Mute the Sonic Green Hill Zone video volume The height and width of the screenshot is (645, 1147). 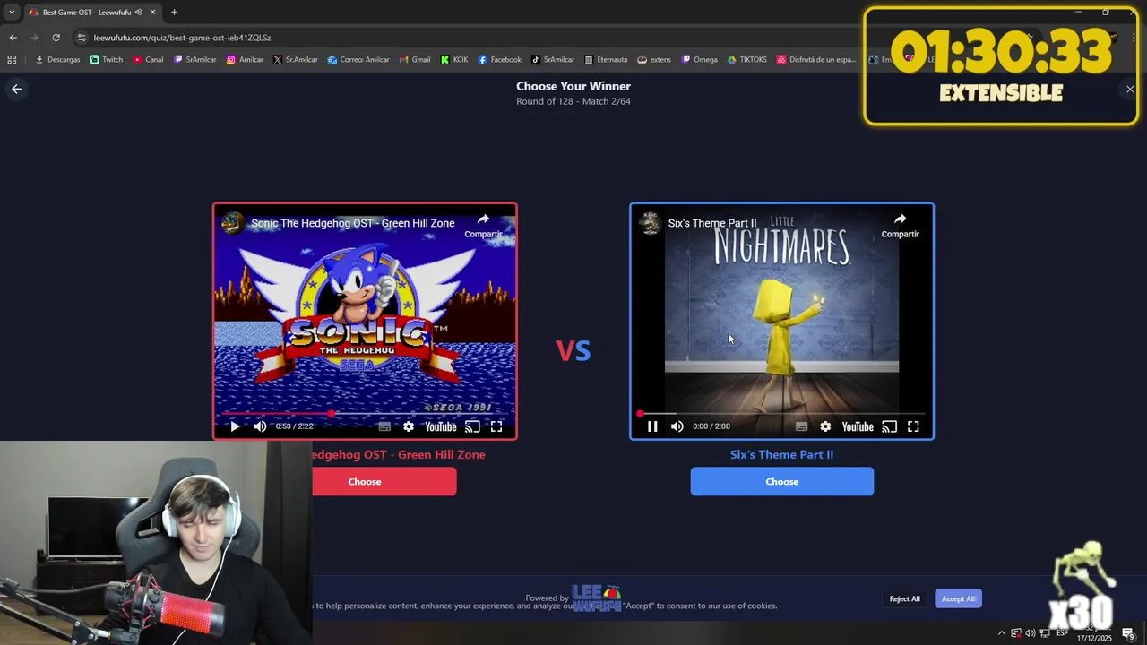point(260,426)
